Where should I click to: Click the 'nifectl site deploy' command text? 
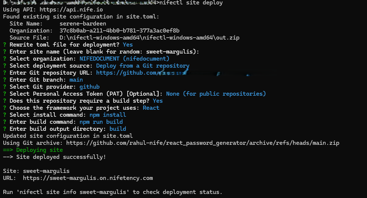[191, 3]
